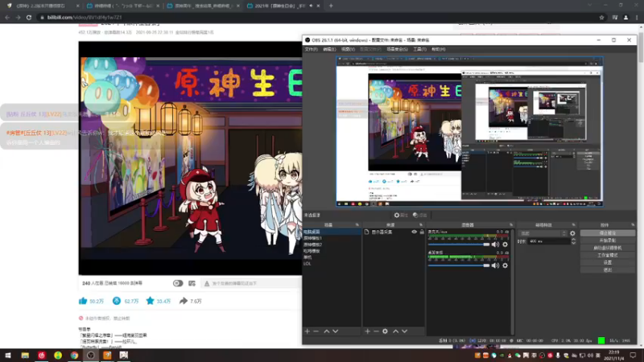Click the thumbs-up like icon under the Bilibili video
The image size is (644, 362).
click(83, 301)
